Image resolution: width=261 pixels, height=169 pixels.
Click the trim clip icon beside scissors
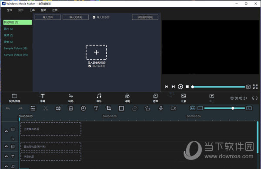coord(58,108)
